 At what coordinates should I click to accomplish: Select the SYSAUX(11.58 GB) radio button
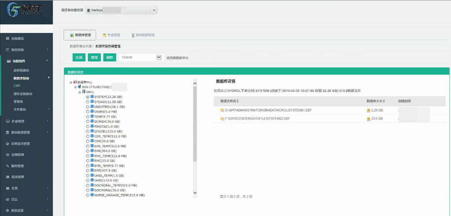(88, 102)
